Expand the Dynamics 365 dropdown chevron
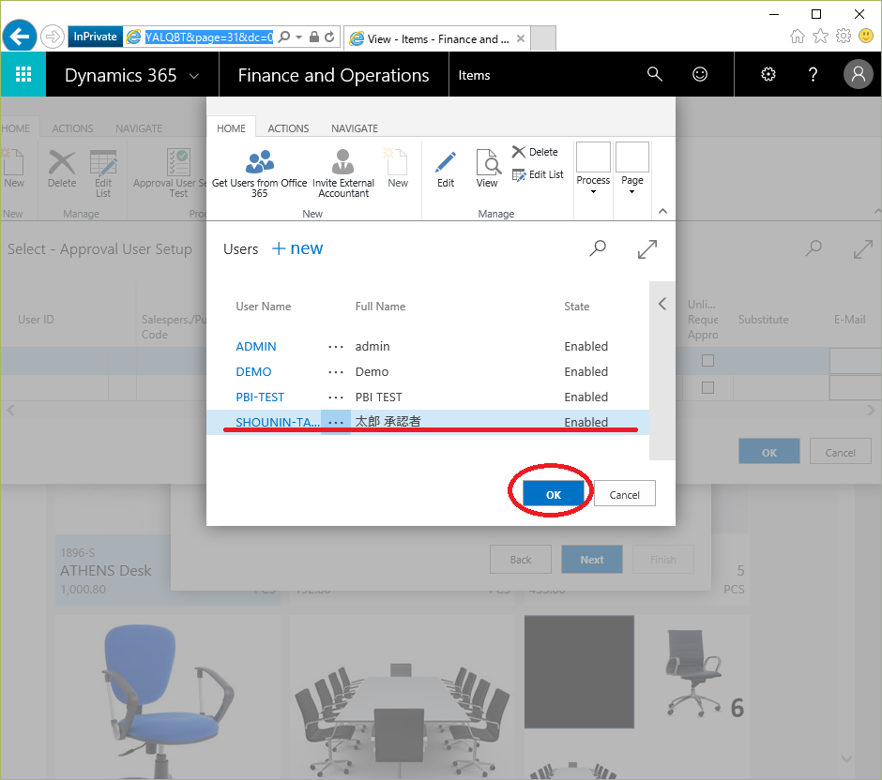Screen dimensions: 882x780 click(x=194, y=75)
